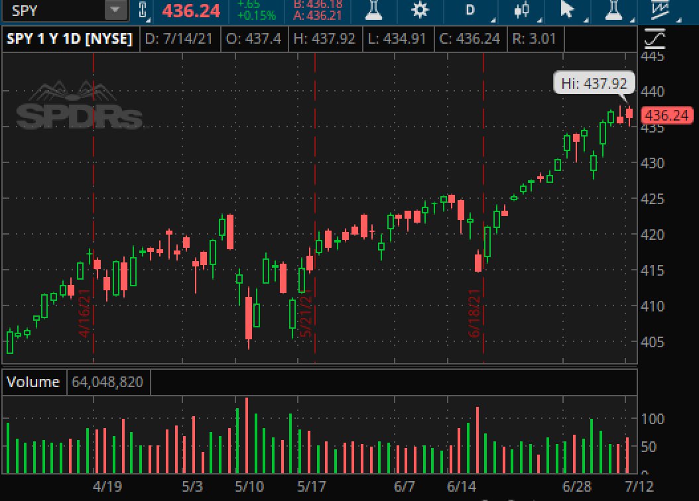Click the price axis scale icon
Viewport: 699px width, 501px height.
(x=655, y=39)
